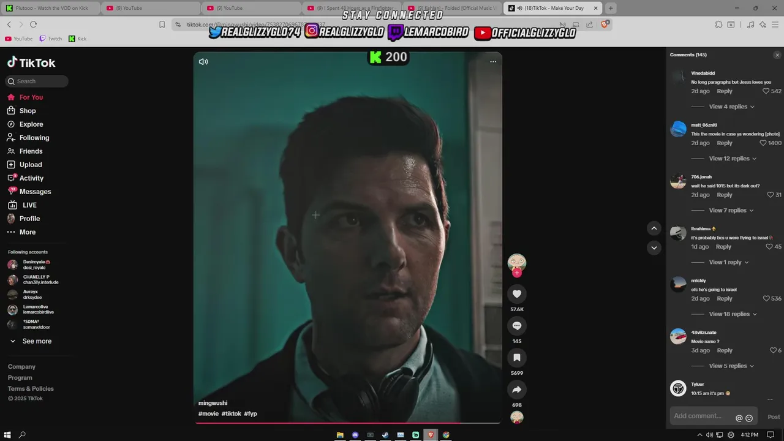The height and width of the screenshot is (441, 784).
Task: Like rrrichly's comment
Action: 766,299
